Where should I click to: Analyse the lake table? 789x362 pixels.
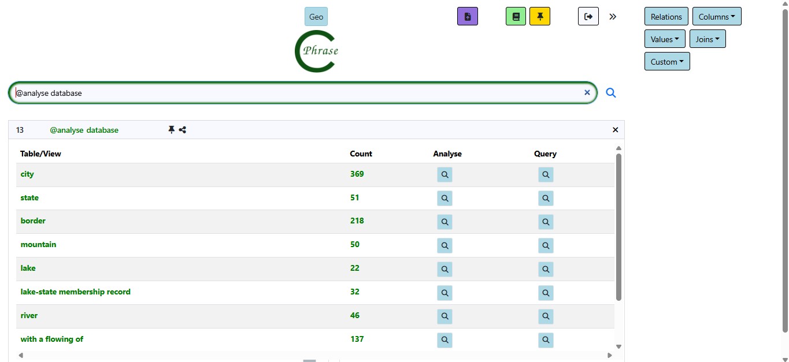point(444,270)
